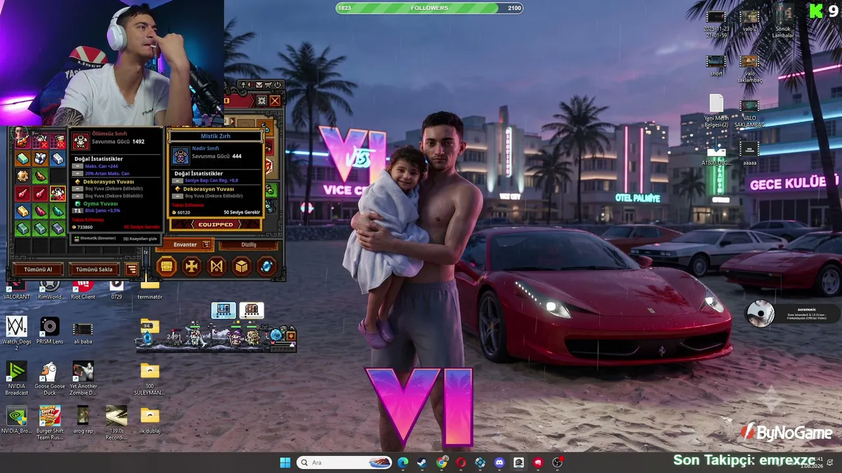Open the Burger Shift Team Rus... shortcut
This screenshot has height=473, width=842.
[x=49, y=424]
